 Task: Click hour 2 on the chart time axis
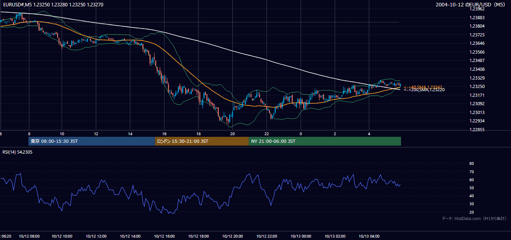pos(335,134)
